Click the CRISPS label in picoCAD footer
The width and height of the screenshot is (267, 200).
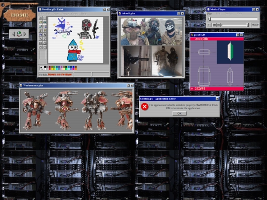click(x=200, y=89)
